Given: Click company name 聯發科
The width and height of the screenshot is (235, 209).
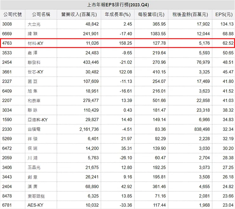Looking at the screenshot, I should point(34,62).
